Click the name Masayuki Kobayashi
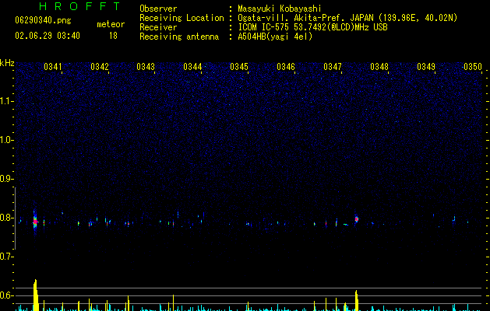This screenshot has width=490, height=311. click(x=280, y=9)
